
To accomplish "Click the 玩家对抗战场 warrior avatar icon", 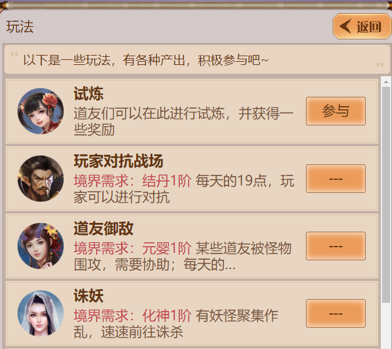I will 41,179.
